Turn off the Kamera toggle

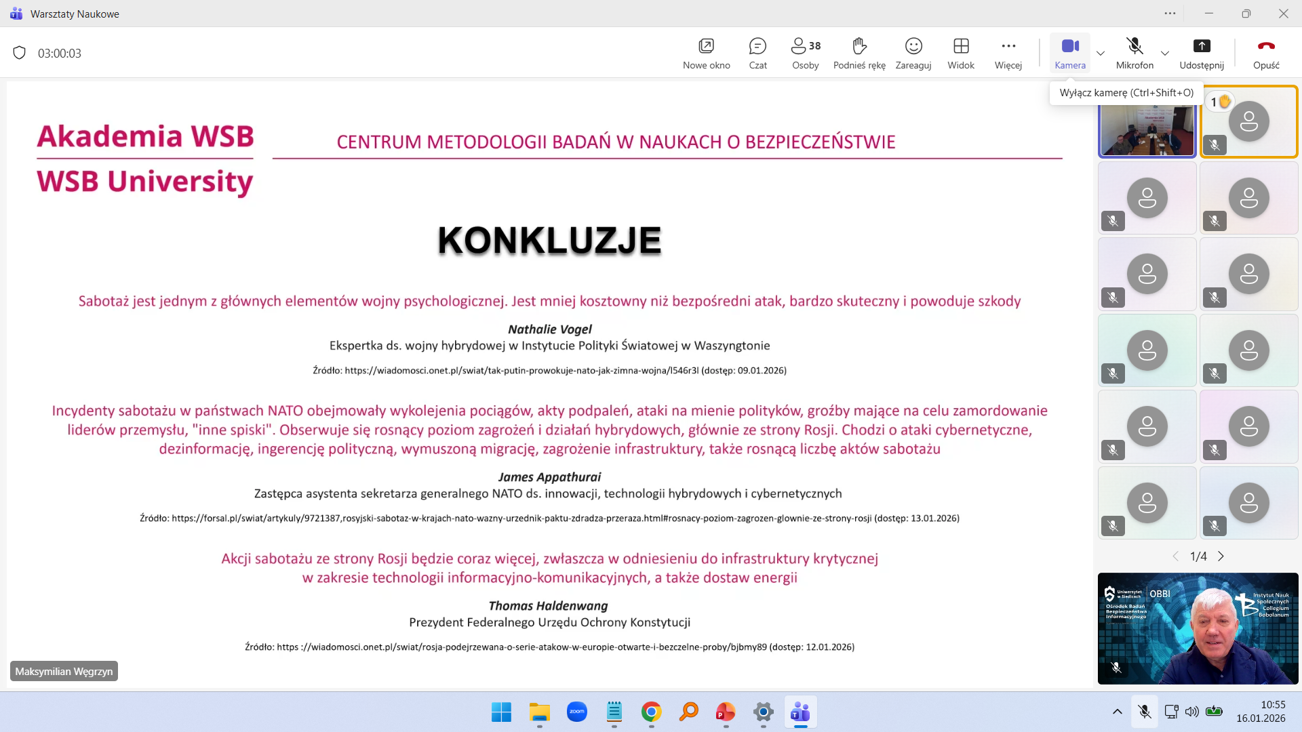click(x=1070, y=52)
